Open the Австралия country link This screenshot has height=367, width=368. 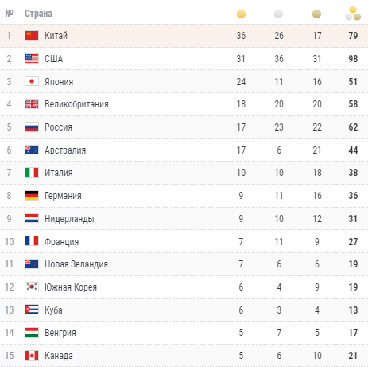[x=65, y=150]
